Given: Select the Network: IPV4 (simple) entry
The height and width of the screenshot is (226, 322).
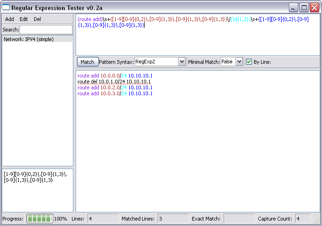Looking at the screenshot, I should tap(37, 39).
